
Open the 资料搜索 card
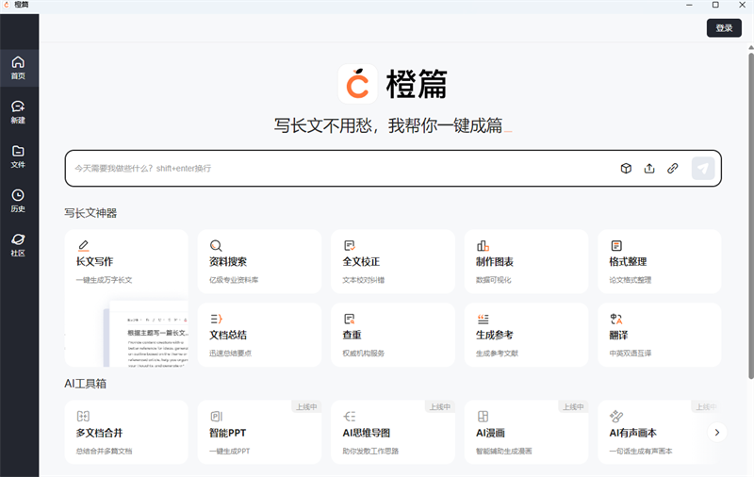click(x=260, y=261)
